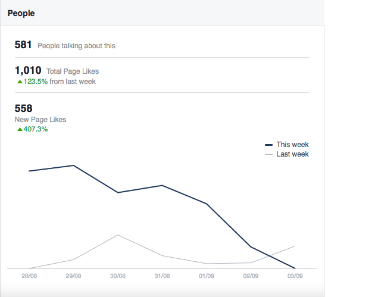This screenshot has height=297, width=381.
Task: Select the 28/08 date on the axis
Action: [x=29, y=276]
